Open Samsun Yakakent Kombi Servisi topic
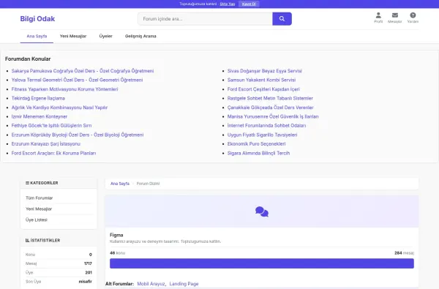439x289 pixels. [x=261, y=80]
